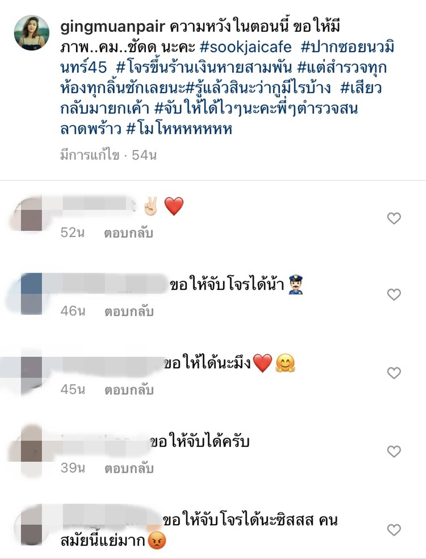Like the comment 'ขอให้จับได้ครับ'
426x559 pixels.
[x=394, y=452]
